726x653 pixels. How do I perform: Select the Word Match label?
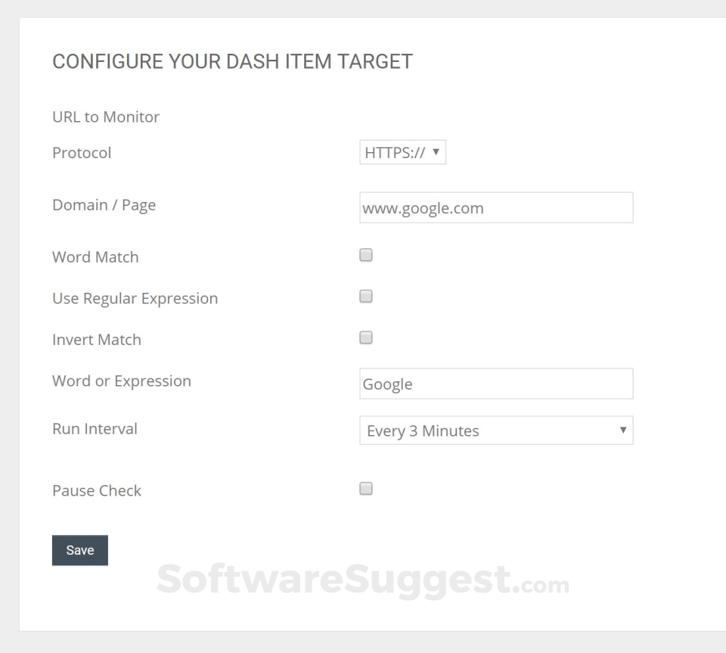[95, 257]
